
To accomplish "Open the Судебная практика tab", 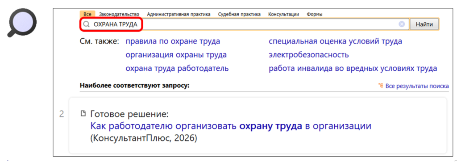I will point(239,14).
